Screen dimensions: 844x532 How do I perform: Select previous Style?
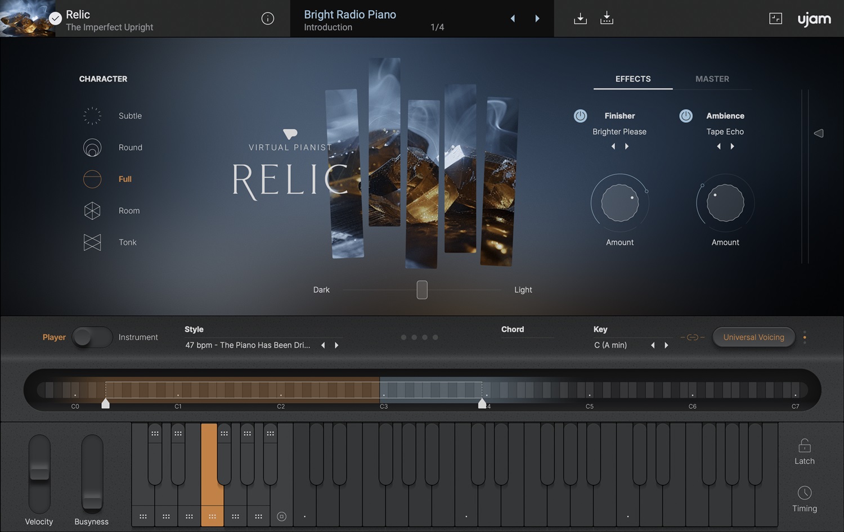point(323,345)
